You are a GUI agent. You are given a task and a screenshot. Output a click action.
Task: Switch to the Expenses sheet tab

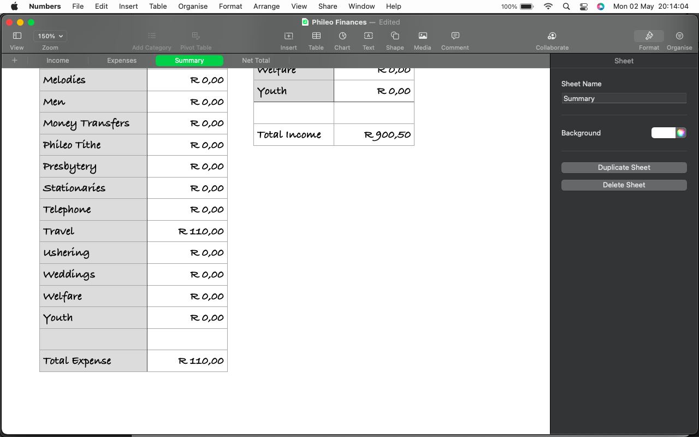(122, 61)
